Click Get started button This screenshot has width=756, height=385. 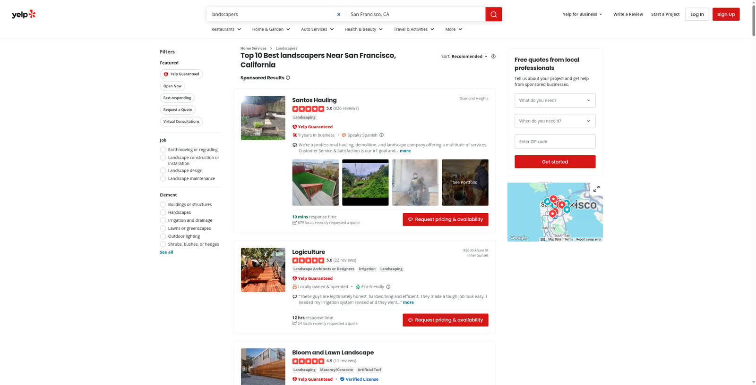pos(555,162)
